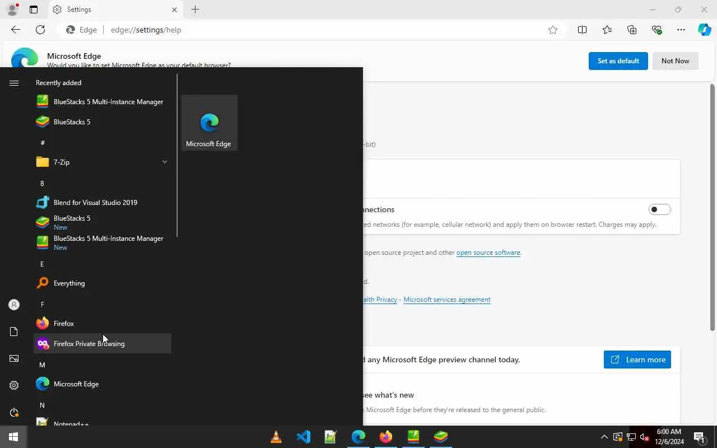Open user account icon in Start sidebar
Image resolution: width=717 pixels, height=448 pixels.
[14, 305]
